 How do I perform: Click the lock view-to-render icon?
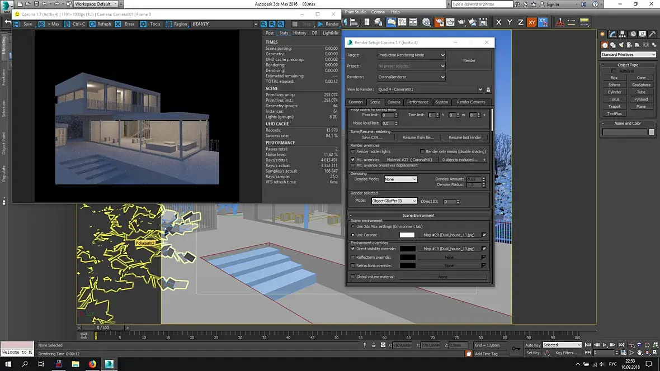tap(488, 89)
